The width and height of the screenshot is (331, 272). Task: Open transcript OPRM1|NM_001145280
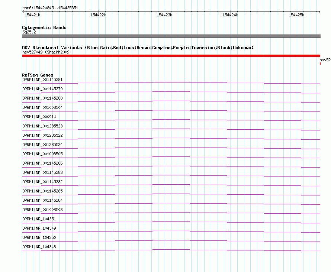pos(42,98)
